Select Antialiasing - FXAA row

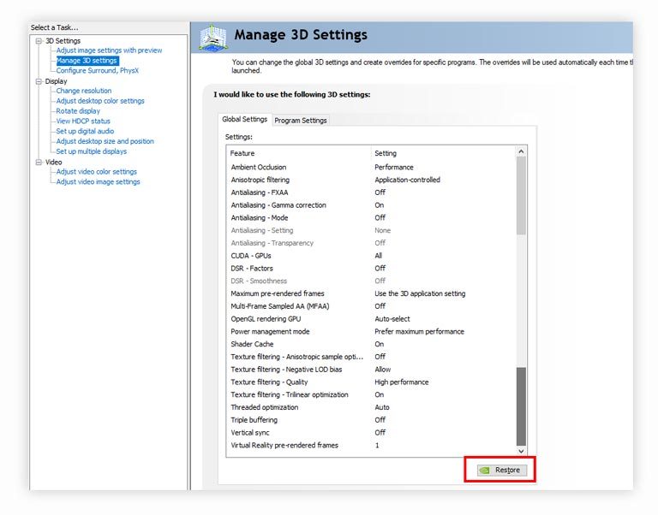(x=371, y=192)
